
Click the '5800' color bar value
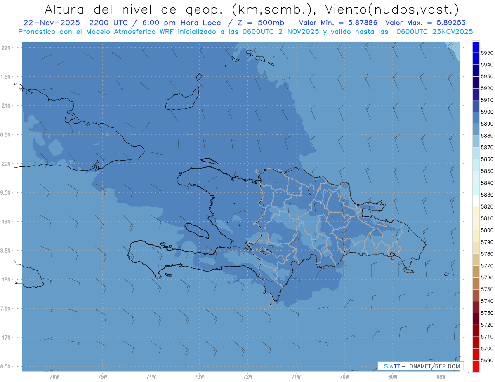pyautogui.click(x=487, y=230)
